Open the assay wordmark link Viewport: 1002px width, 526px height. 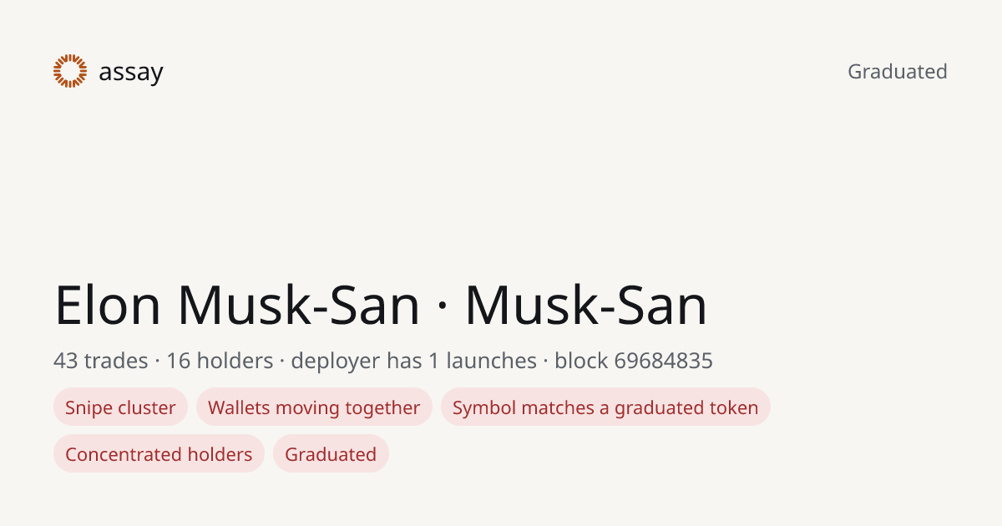click(131, 73)
